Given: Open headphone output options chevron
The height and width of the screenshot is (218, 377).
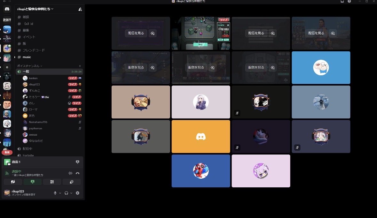Looking at the screenshot, I should tap(71, 193).
